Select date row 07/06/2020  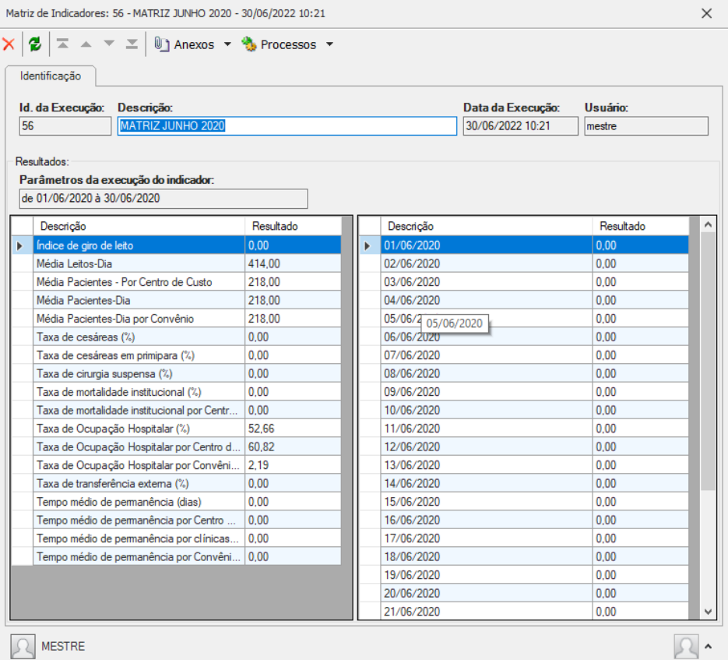point(524,355)
